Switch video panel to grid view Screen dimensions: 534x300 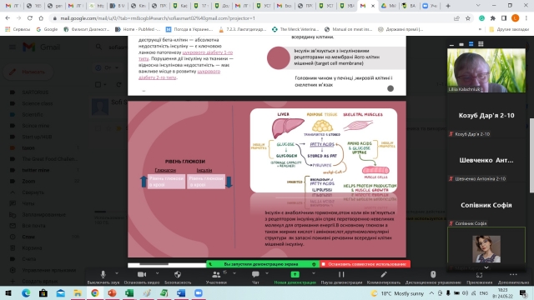point(481,44)
